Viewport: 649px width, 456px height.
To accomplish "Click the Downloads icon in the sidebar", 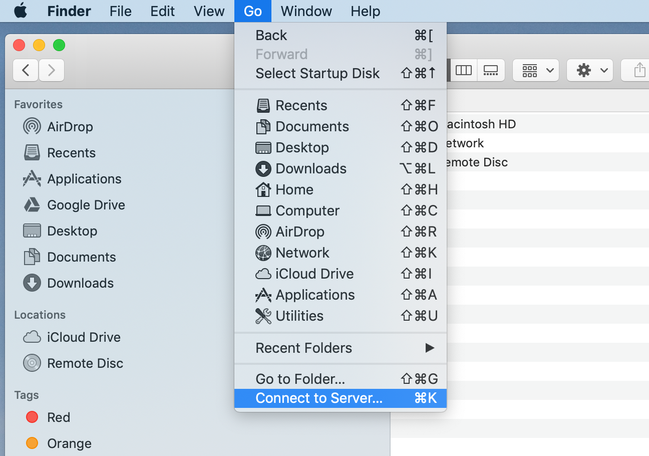I will [x=32, y=283].
